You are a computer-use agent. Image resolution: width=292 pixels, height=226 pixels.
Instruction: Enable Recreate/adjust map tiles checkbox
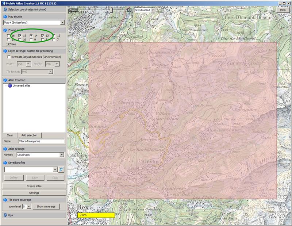click(x=9, y=57)
